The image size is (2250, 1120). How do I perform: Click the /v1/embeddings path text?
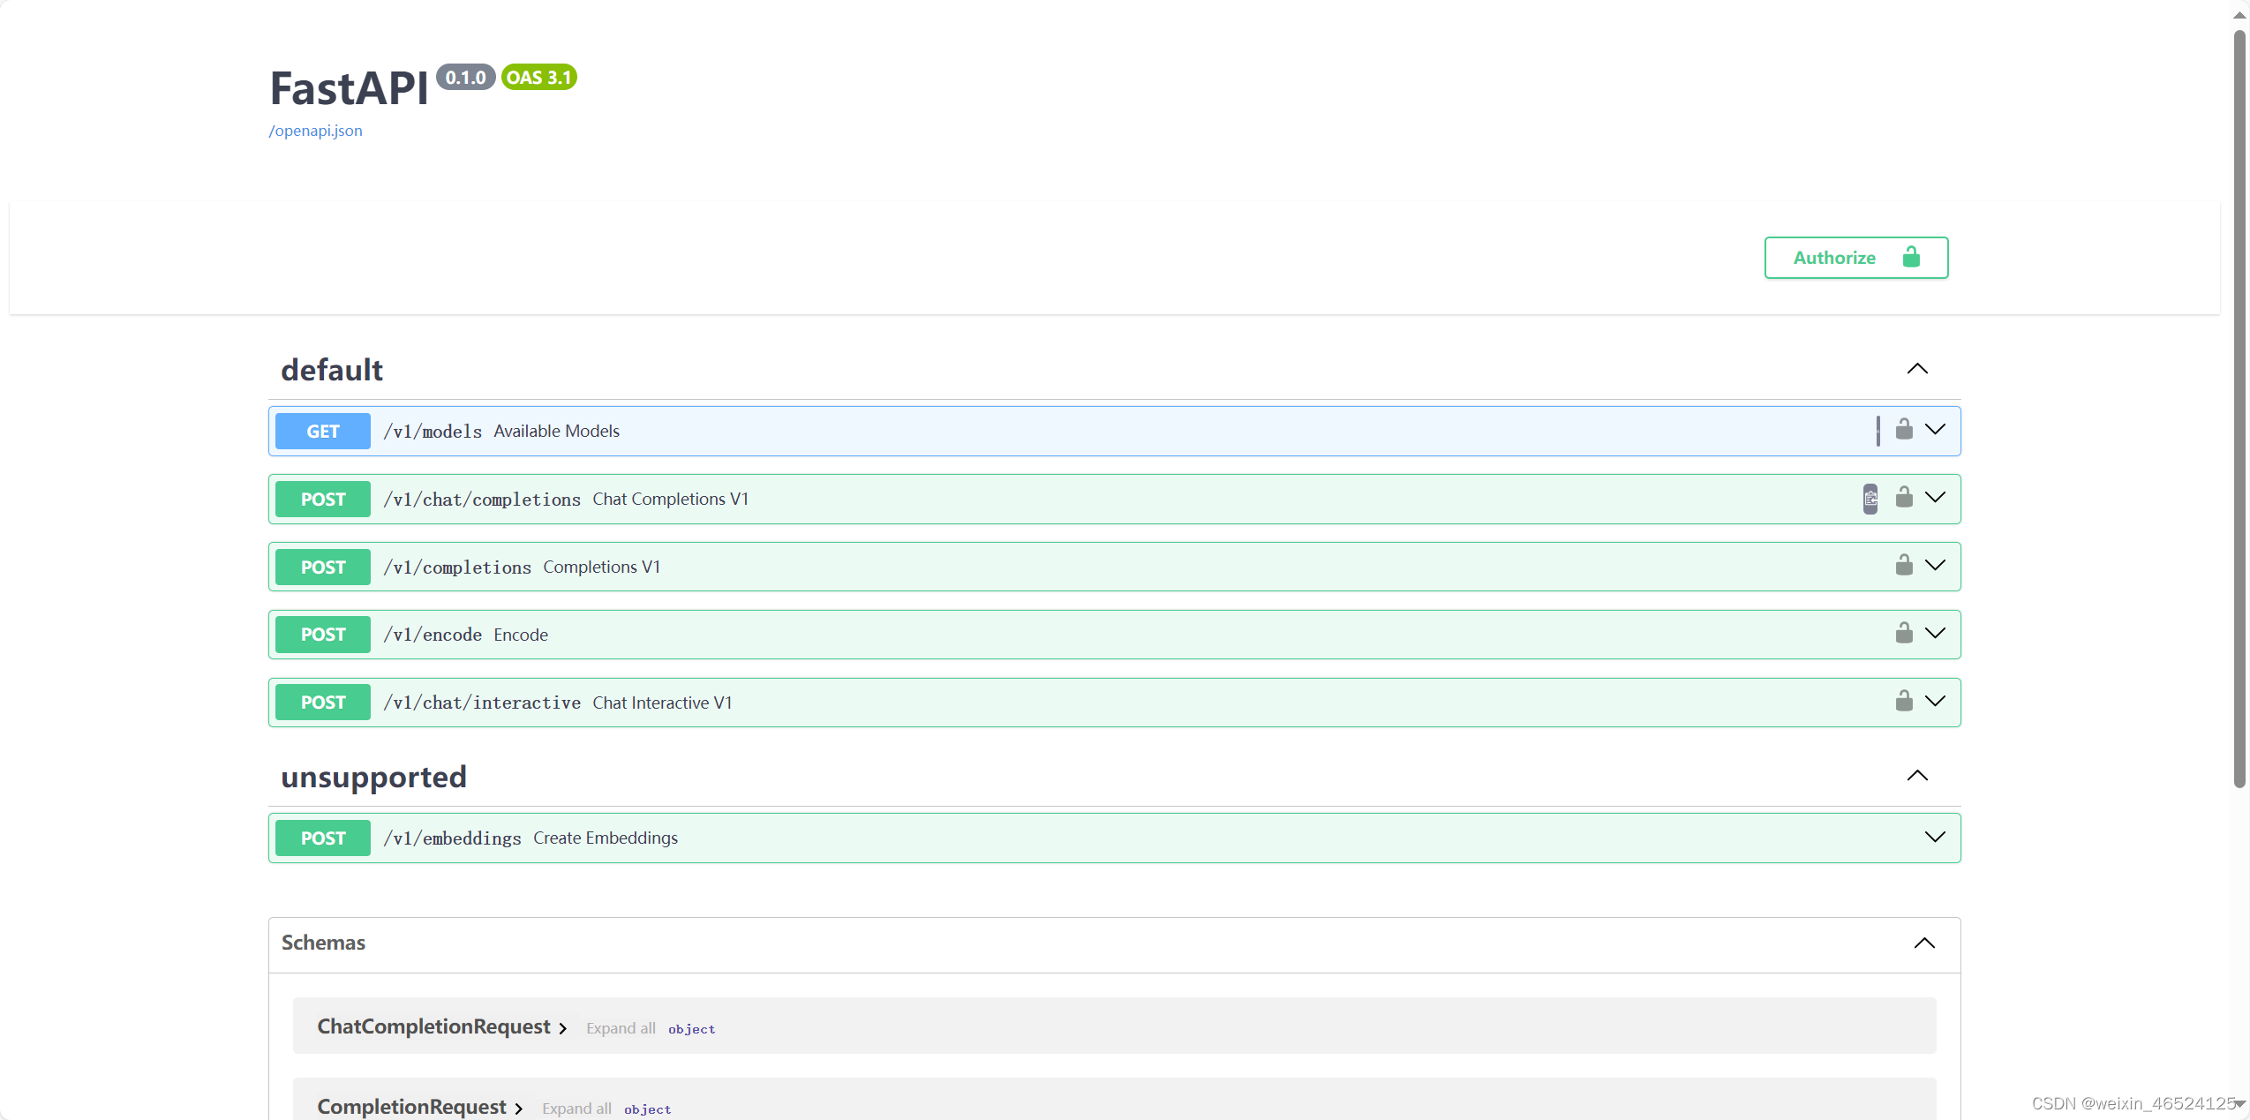pos(452,838)
